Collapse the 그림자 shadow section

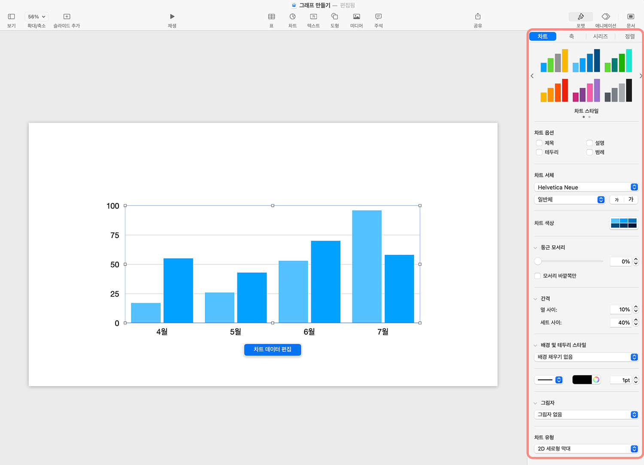coord(535,403)
